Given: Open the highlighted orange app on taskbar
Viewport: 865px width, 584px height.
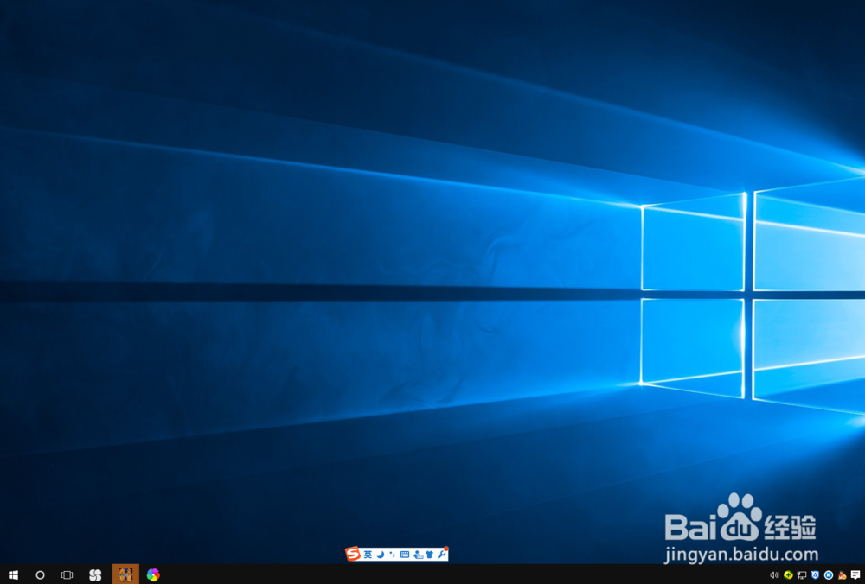Looking at the screenshot, I should coord(125,574).
